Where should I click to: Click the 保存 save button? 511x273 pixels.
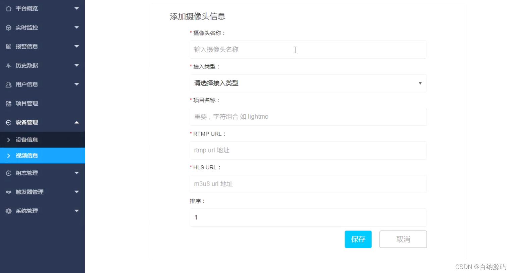[358, 239]
